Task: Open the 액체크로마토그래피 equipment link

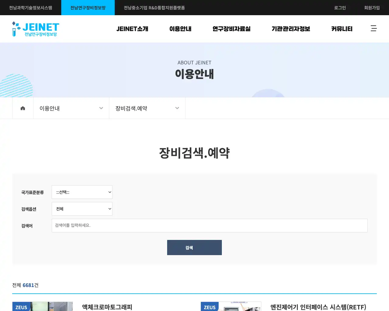Action: coord(107,307)
